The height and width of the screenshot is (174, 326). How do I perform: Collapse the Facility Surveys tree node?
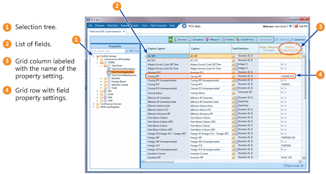[93, 56]
